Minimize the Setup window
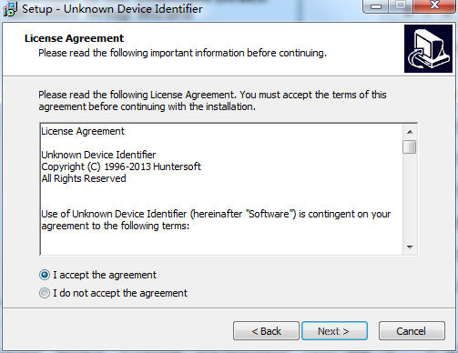The height and width of the screenshot is (353, 458). click(376, 6)
